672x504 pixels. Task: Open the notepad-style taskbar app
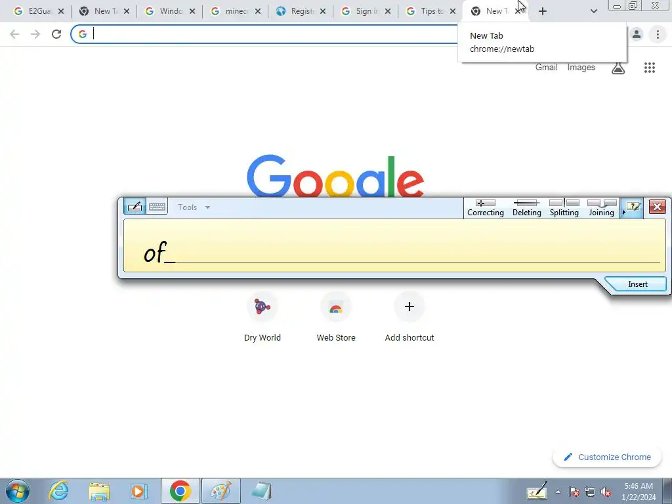tap(261, 491)
